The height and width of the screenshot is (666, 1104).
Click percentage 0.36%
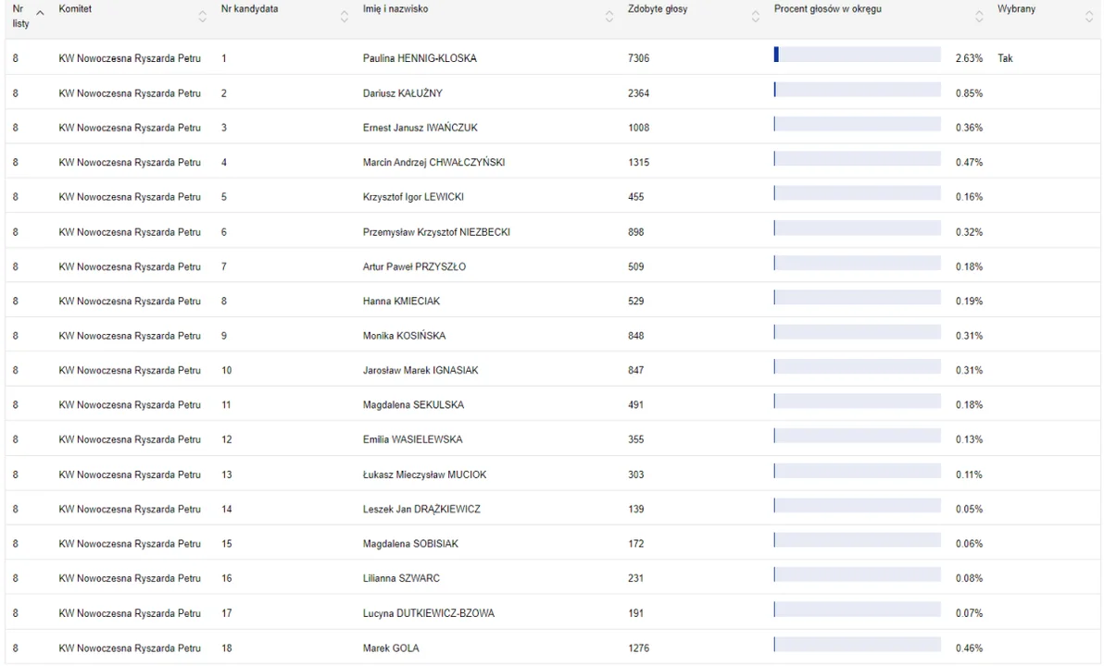[x=969, y=128]
